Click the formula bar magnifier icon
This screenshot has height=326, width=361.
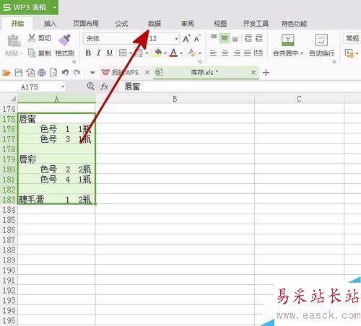tap(91, 86)
